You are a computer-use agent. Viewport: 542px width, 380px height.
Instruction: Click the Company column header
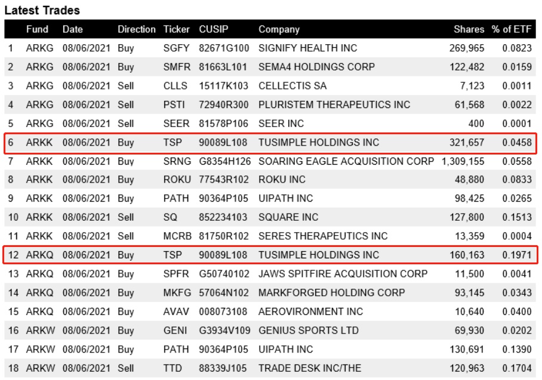[279, 29]
